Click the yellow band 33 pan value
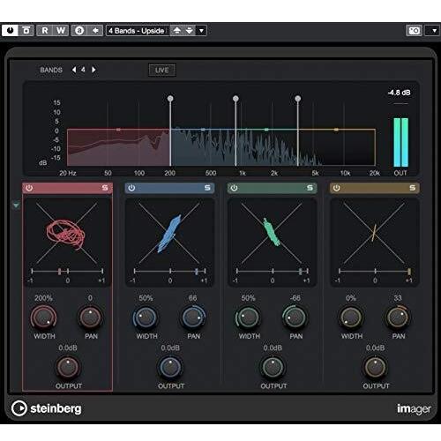441x441 pixels. tap(398, 298)
